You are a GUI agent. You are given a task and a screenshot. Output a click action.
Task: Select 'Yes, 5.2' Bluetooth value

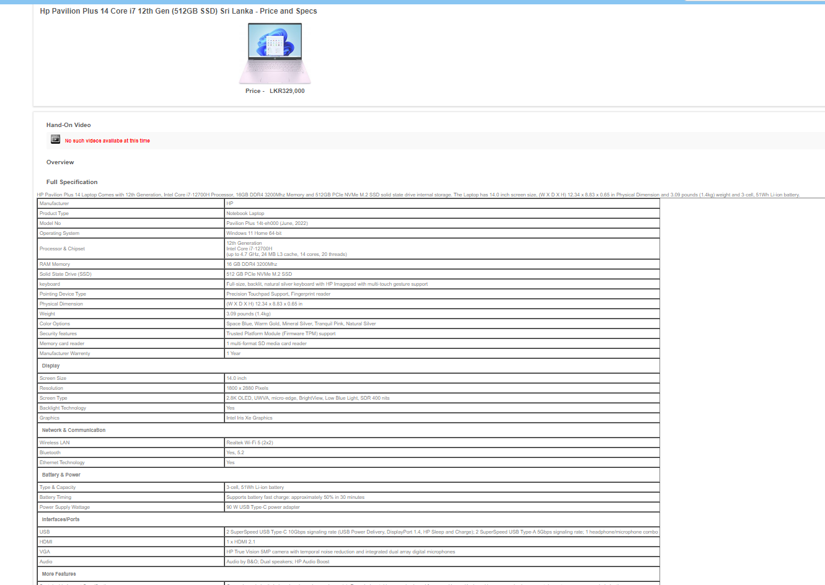pyautogui.click(x=236, y=452)
